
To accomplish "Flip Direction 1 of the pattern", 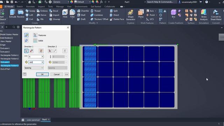I will click(x=31, y=51).
